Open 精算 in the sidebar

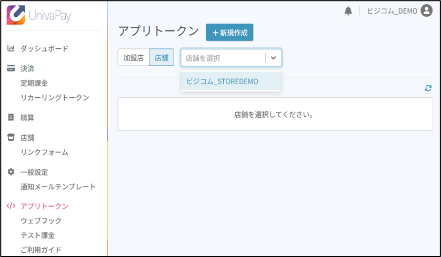click(27, 117)
